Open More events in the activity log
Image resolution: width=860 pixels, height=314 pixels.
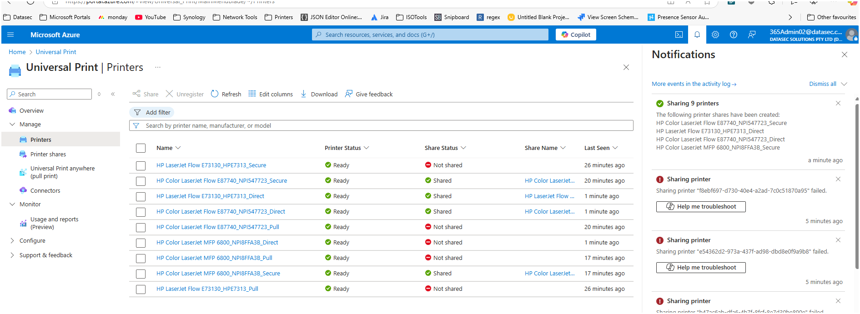point(694,84)
